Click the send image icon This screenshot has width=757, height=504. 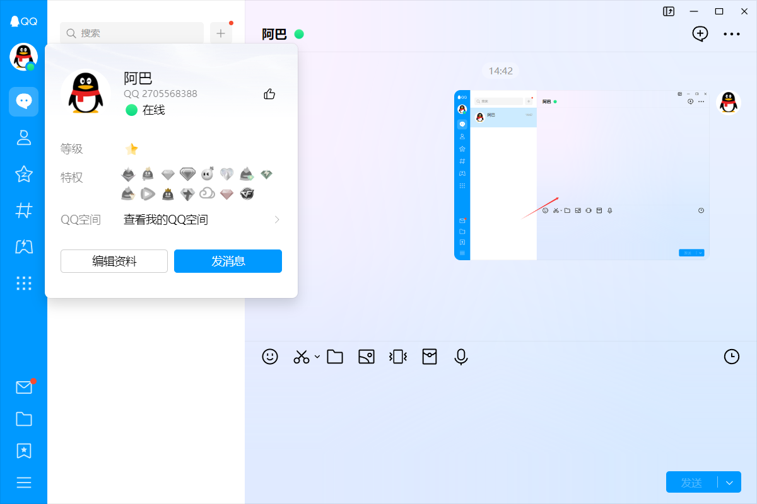click(x=367, y=357)
